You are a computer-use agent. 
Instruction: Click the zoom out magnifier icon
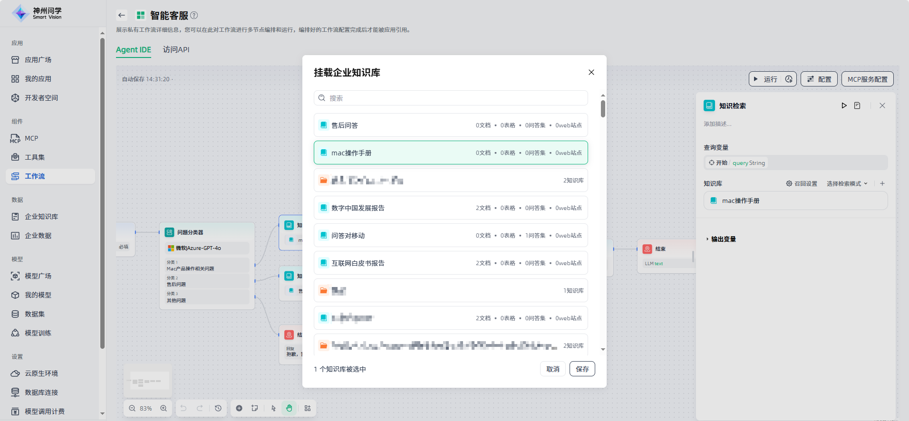(132, 408)
